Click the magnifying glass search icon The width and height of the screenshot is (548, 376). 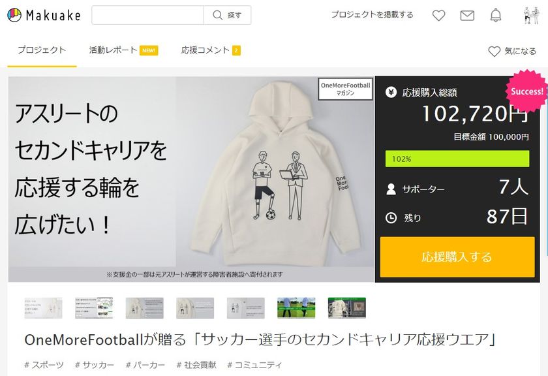215,15
